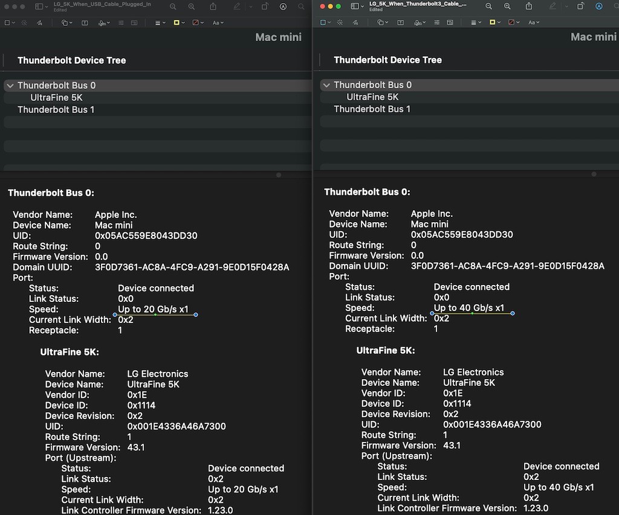Click firmware version 43.1 in USB Cable window
The height and width of the screenshot is (515, 619).
tap(136, 447)
